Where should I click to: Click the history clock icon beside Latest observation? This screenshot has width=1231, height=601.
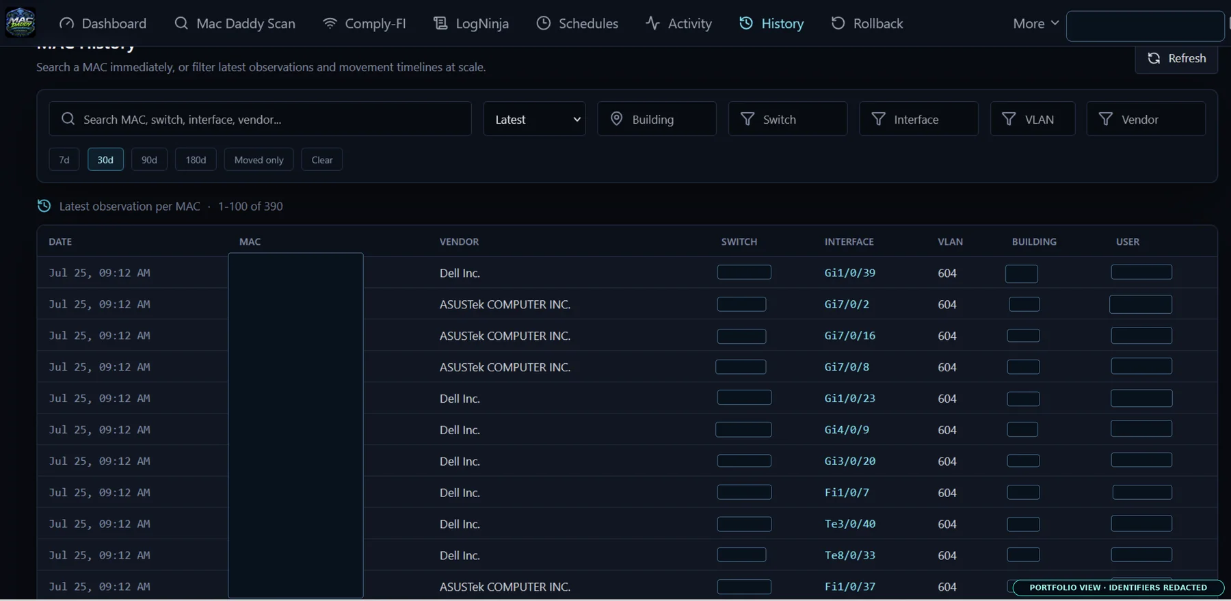(x=44, y=206)
